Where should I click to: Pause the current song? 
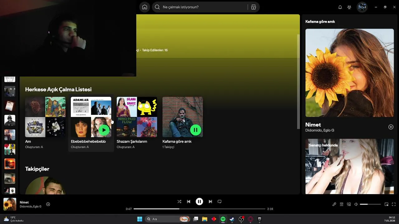coord(199,202)
